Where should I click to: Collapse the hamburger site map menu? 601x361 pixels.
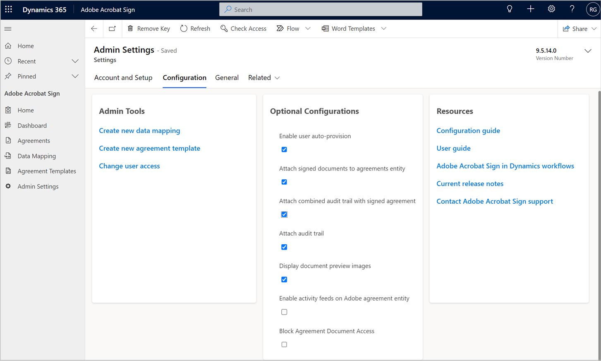pyautogui.click(x=8, y=29)
